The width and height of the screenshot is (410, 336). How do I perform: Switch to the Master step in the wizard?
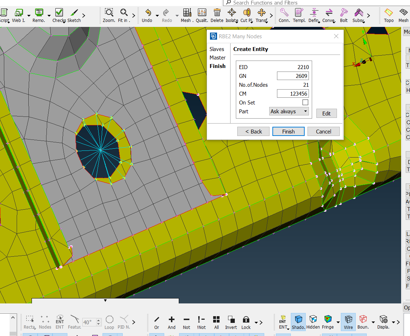point(217,57)
